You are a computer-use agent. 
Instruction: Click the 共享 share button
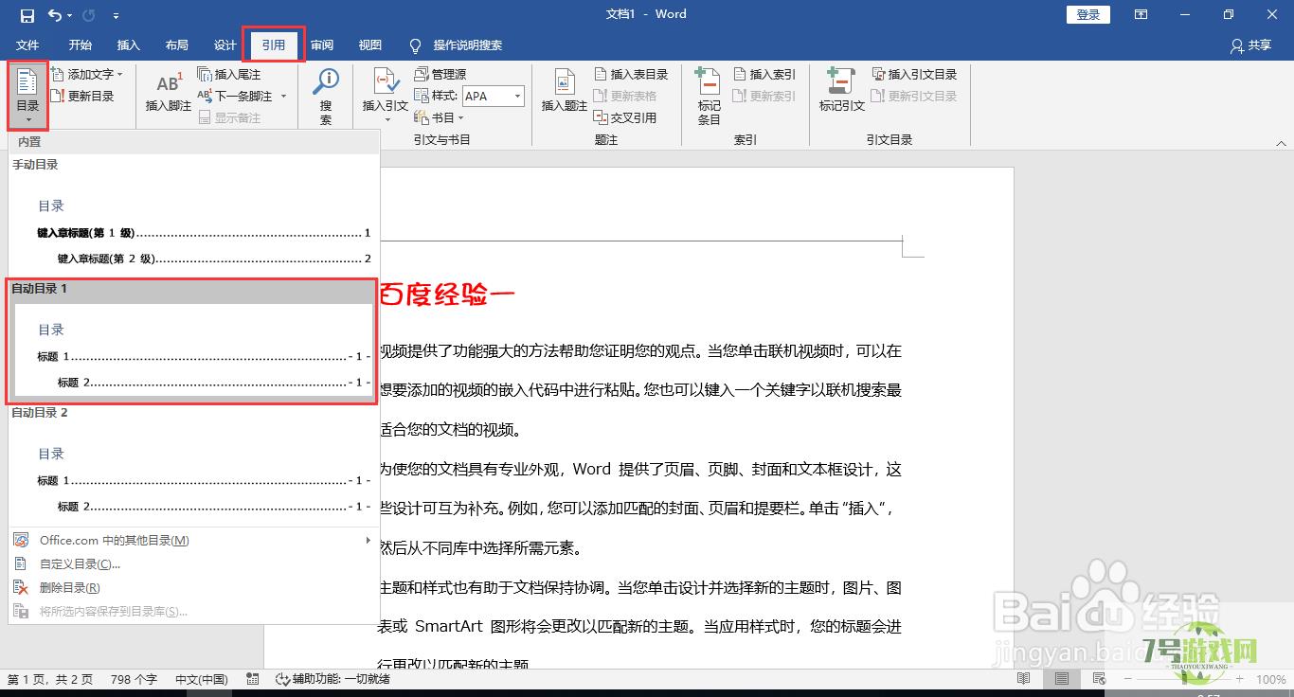[x=1250, y=45]
